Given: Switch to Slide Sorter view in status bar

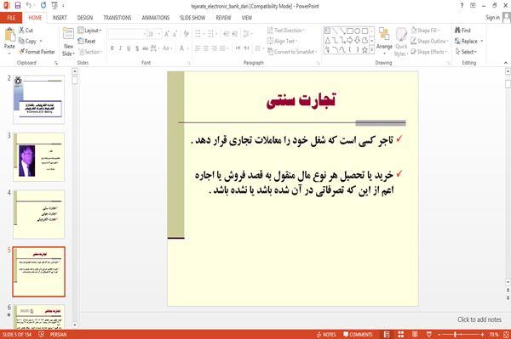Looking at the screenshot, I should click(400, 335).
